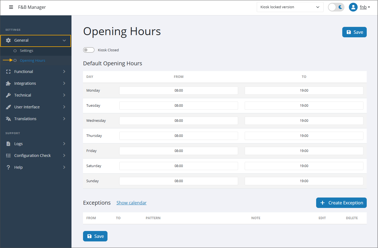Select the wrench icon for Technical

9,95
